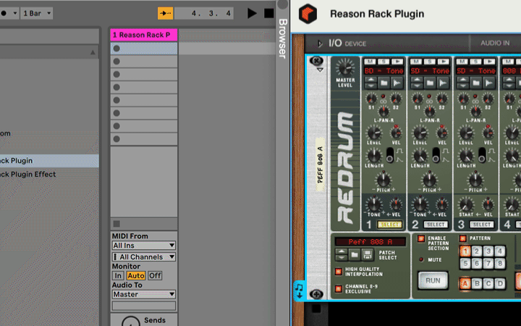The width and height of the screenshot is (521, 326).
Task: Open the Audio To Master dropdown
Action: coord(143,294)
